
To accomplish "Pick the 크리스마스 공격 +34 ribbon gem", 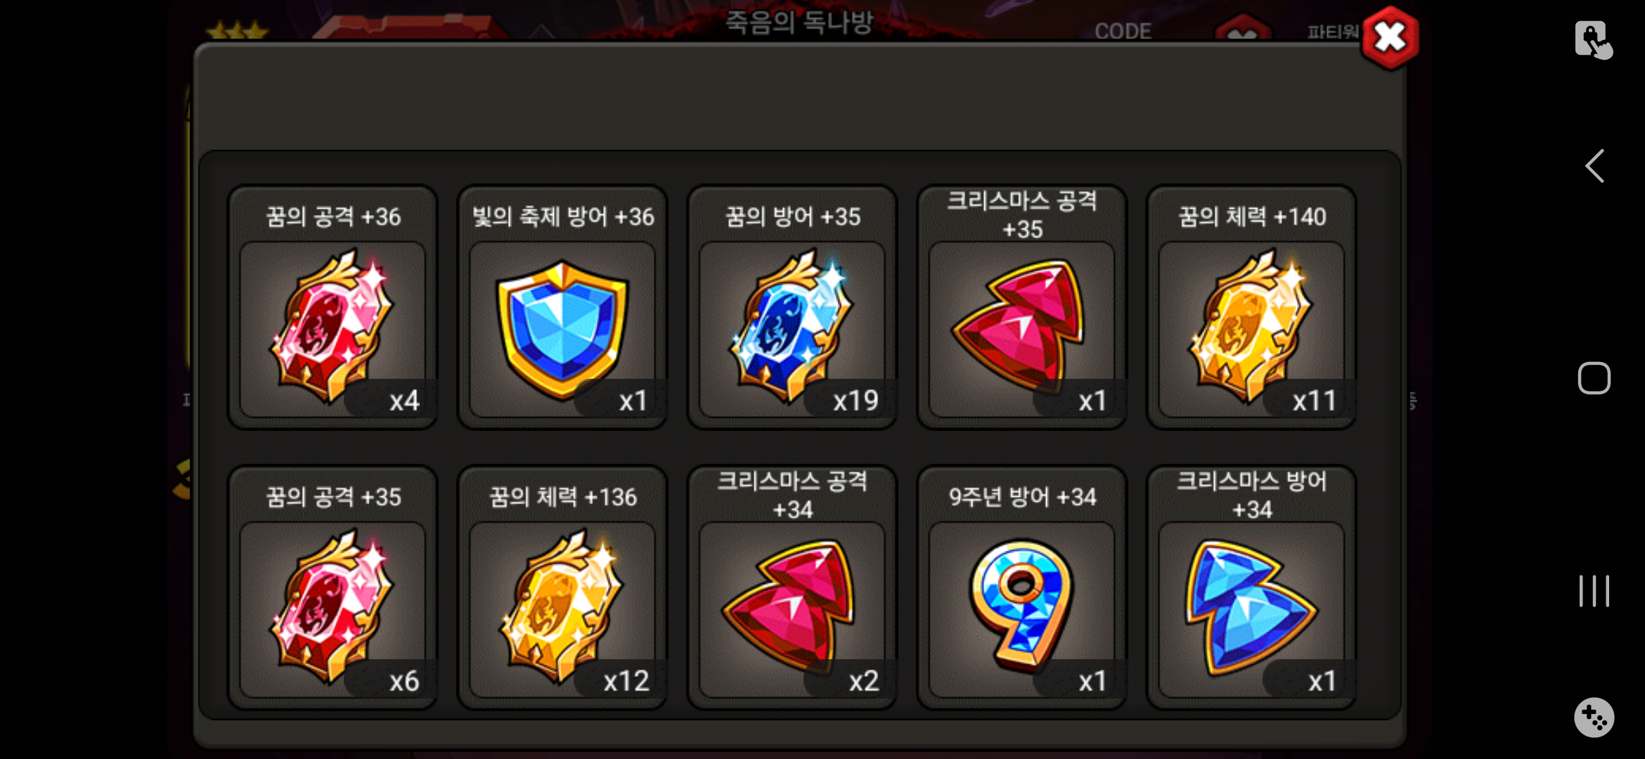I will point(792,609).
